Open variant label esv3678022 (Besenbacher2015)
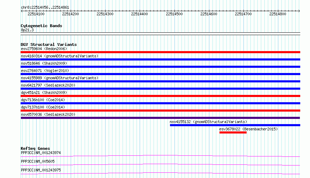The width and height of the screenshot is (310, 178). pos(248,129)
